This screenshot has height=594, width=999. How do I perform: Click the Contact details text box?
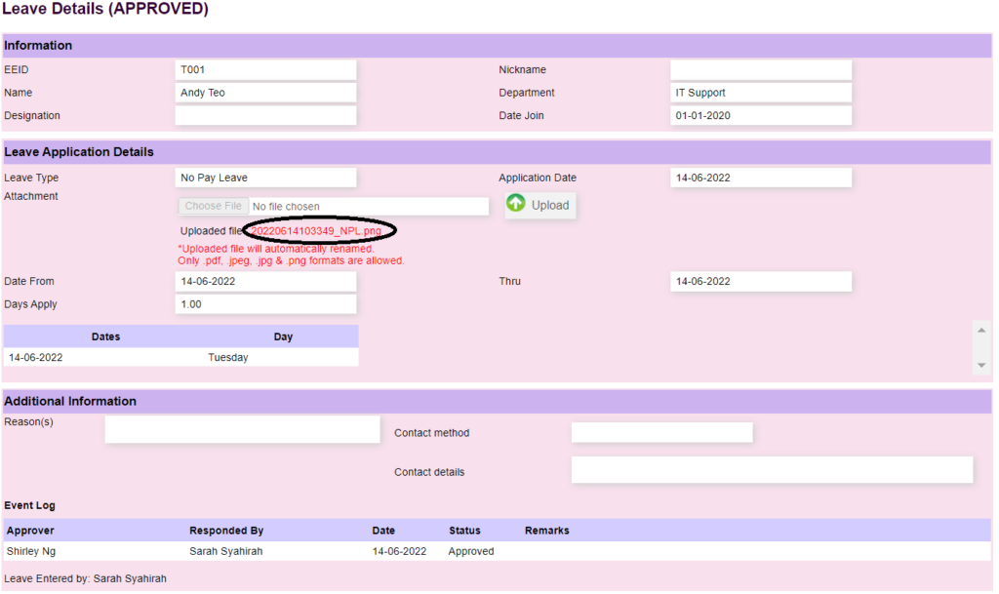pyautogui.click(x=773, y=470)
